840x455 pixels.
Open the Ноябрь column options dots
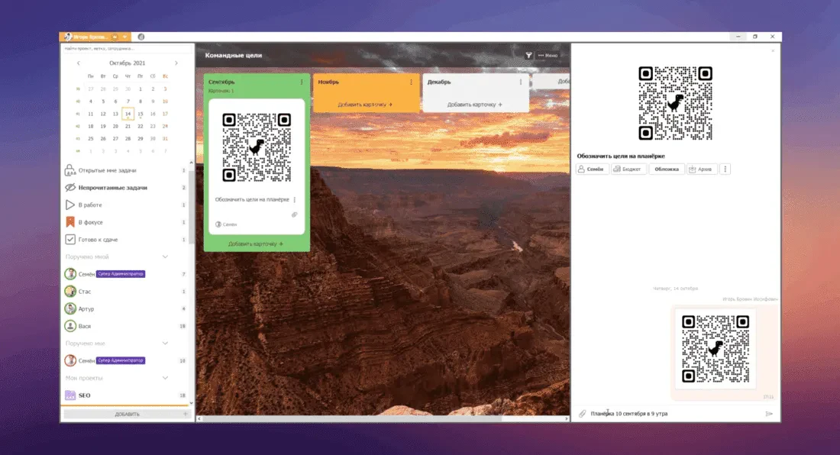click(412, 82)
